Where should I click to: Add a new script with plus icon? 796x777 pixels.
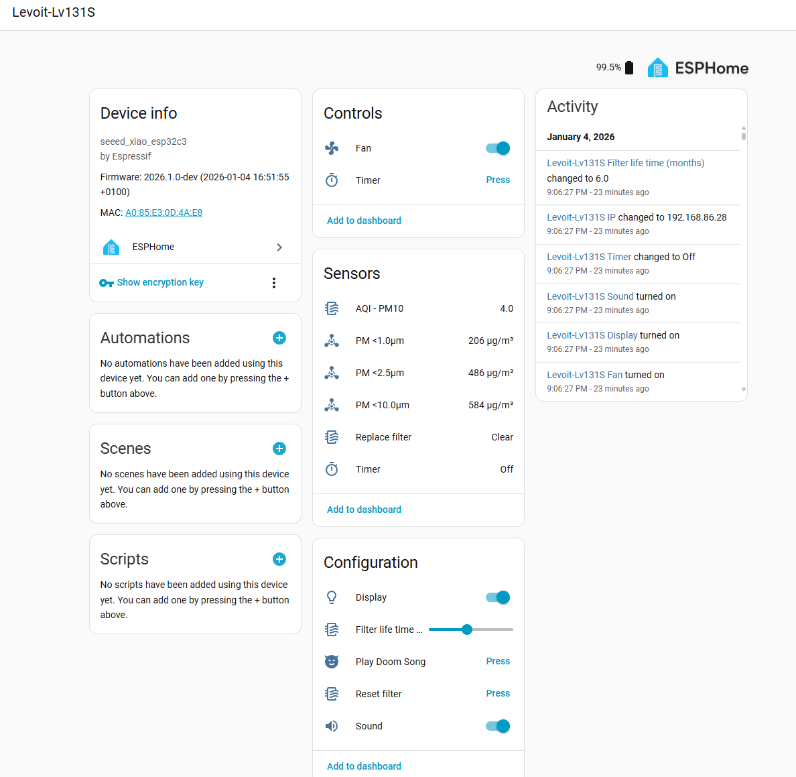click(x=279, y=560)
